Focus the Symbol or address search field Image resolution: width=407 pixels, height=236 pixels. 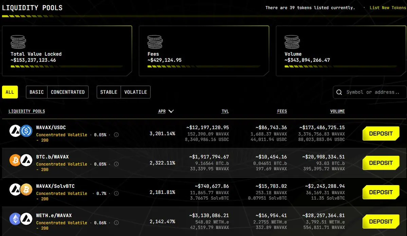[370, 92]
